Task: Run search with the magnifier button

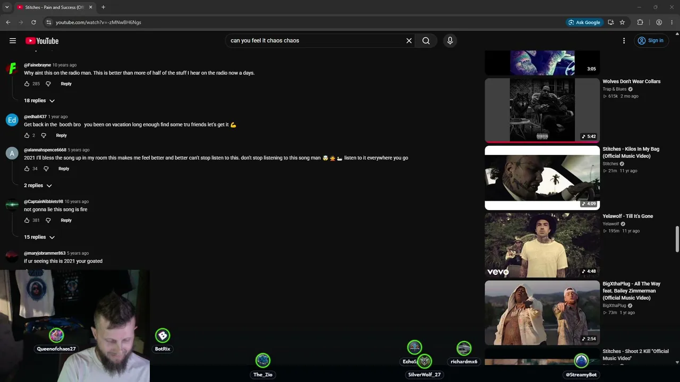Action: (426, 41)
